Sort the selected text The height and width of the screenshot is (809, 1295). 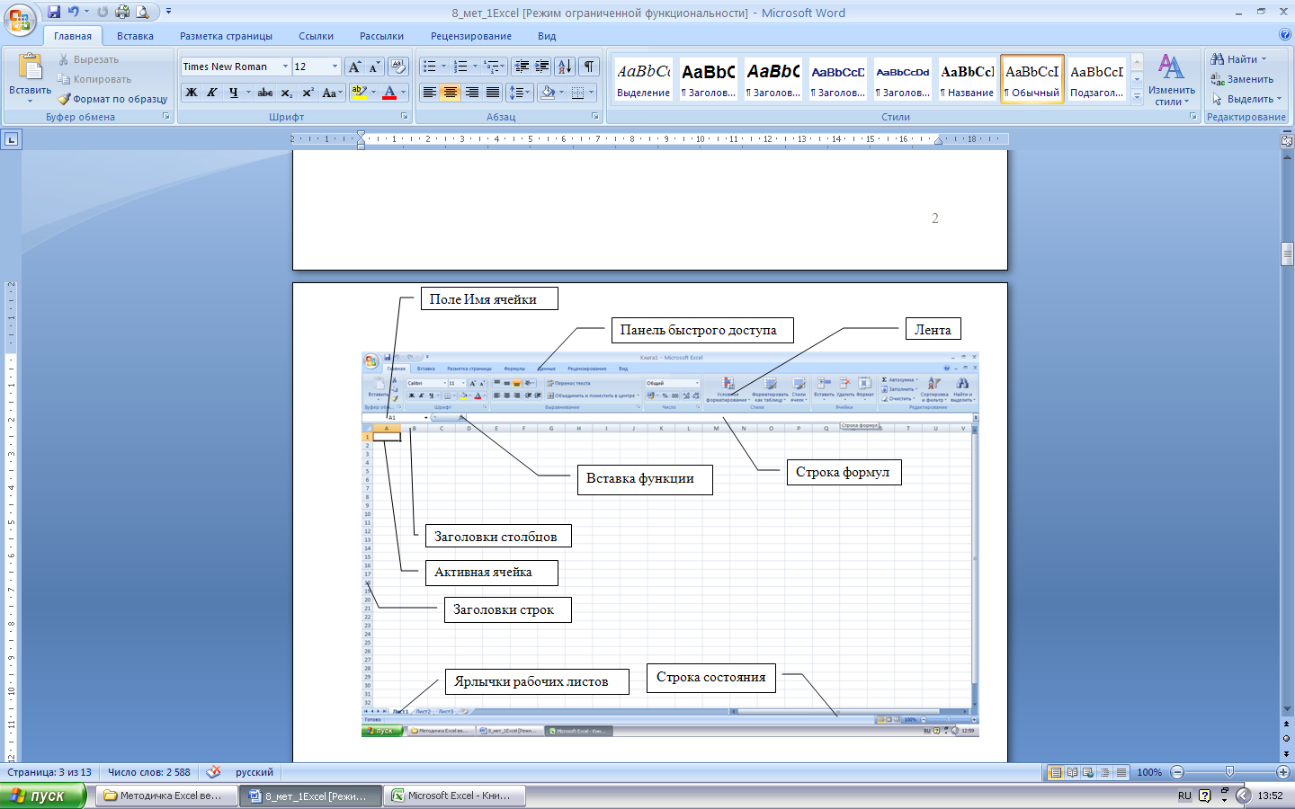click(565, 67)
